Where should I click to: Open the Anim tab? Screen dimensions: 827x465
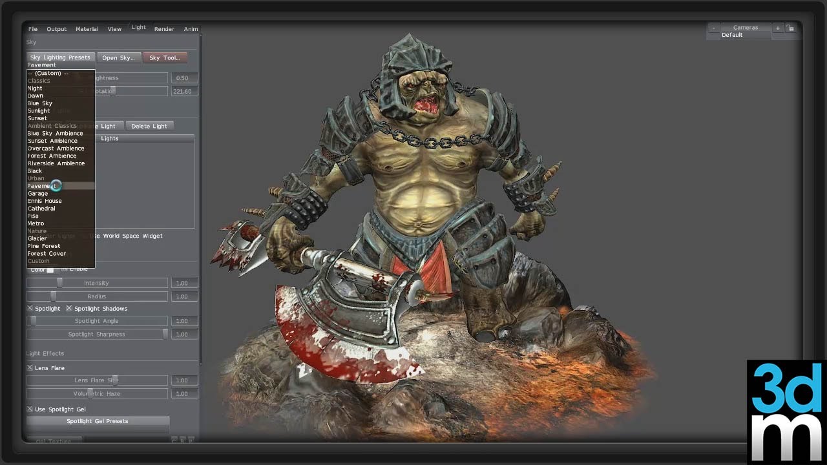click(191, 29)
